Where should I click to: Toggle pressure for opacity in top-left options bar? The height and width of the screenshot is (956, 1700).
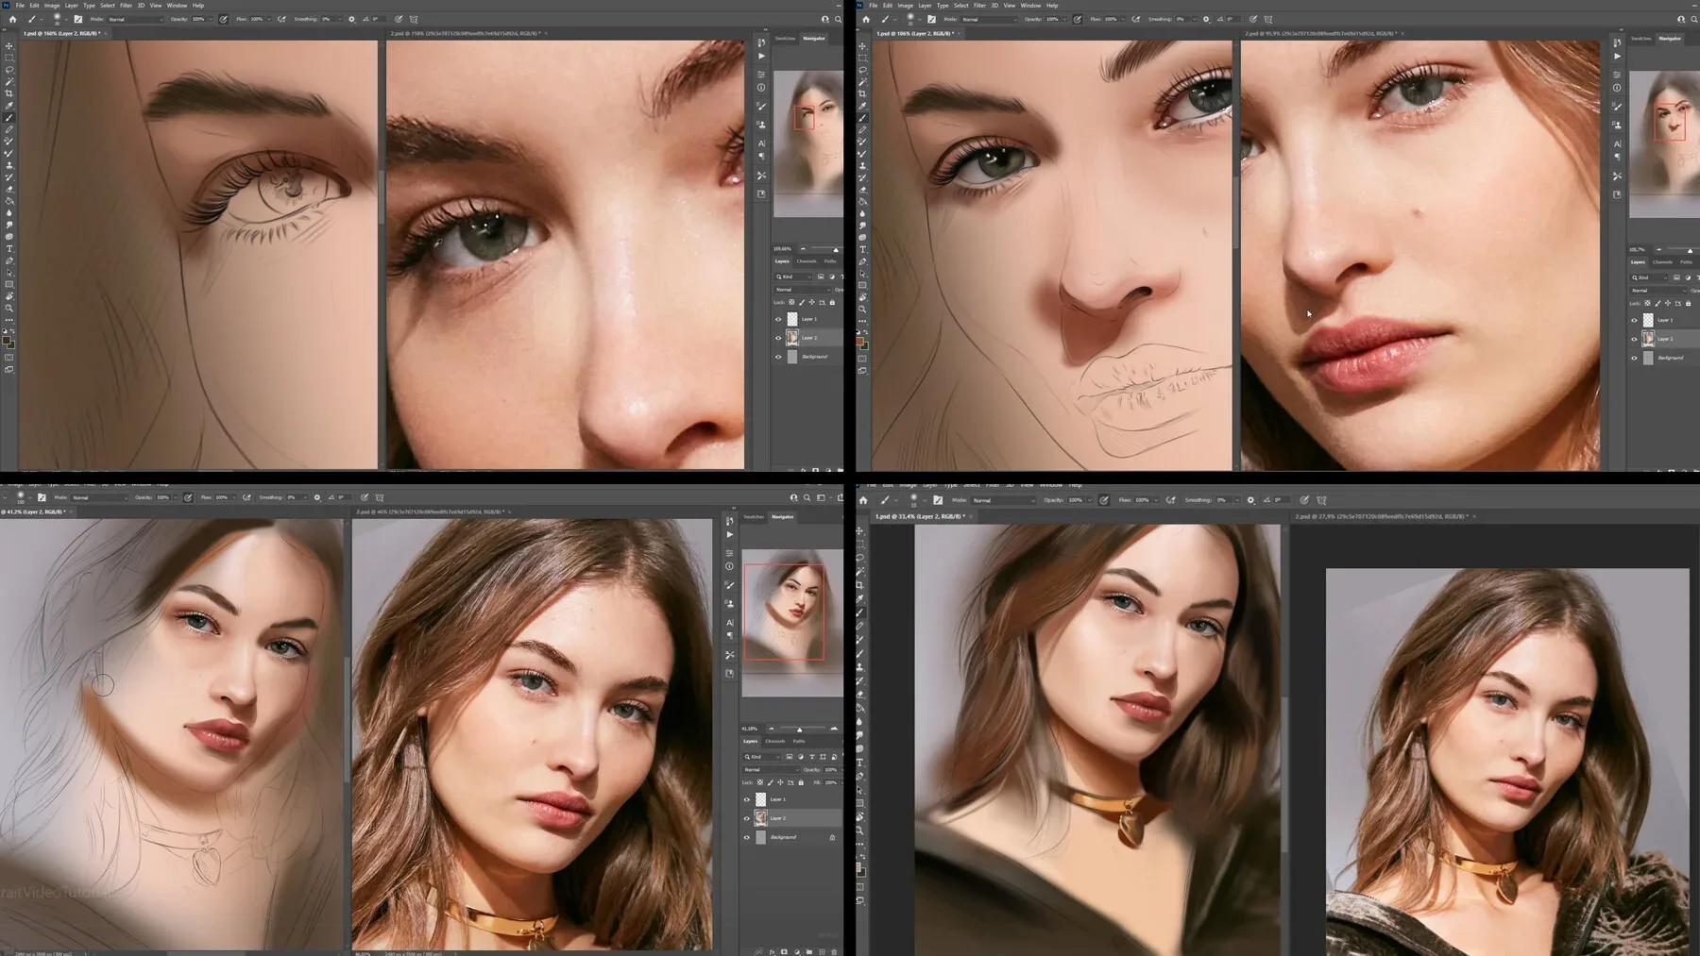coord(224,19)
